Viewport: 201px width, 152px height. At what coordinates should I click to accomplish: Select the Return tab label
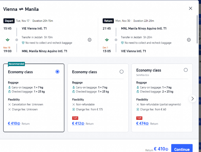click(x=108, y=21)
